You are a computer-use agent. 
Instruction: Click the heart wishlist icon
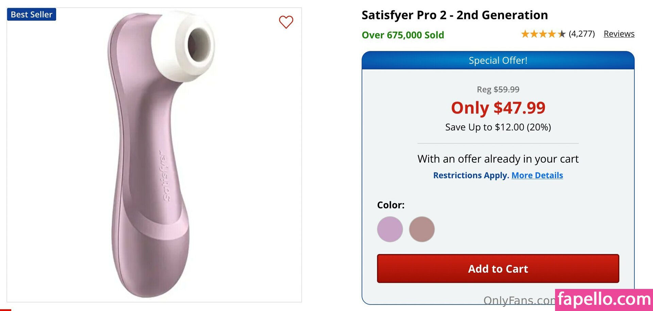pos(286,22)
